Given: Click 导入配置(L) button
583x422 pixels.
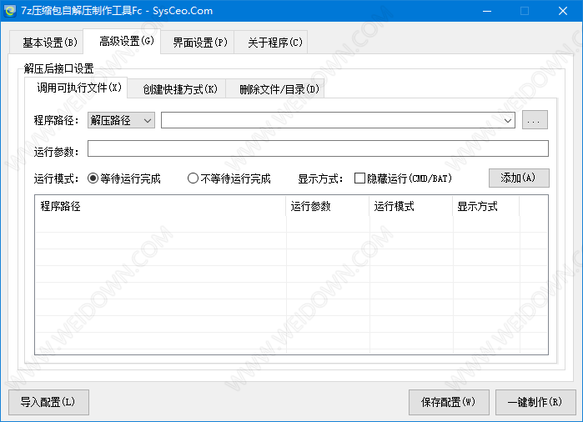Looking at the screenshot, I should pyautogui.click(x=48, y=402).
